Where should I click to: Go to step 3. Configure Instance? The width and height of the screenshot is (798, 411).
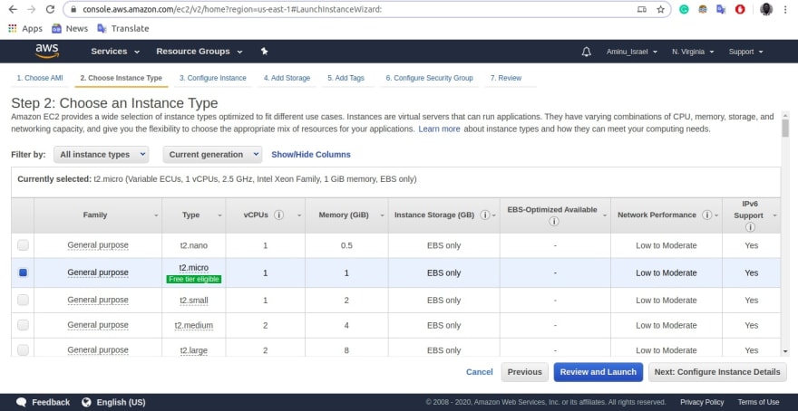(x=213, y=78)
